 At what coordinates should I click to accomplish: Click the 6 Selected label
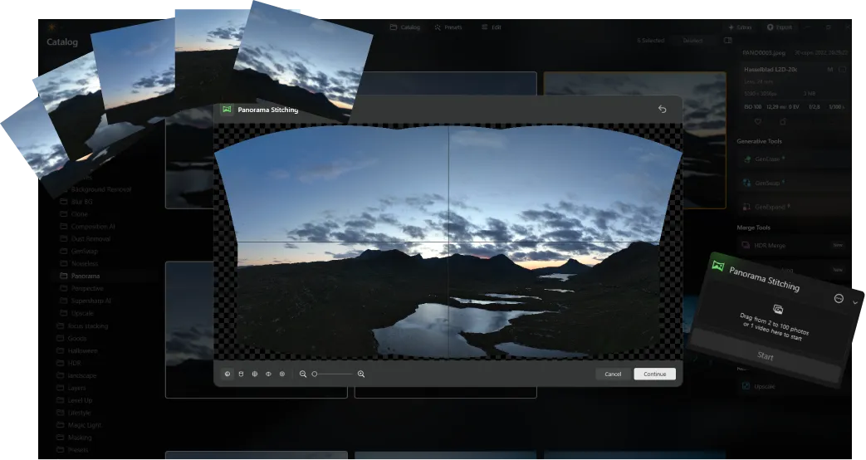pyautogui.click(x=651, y=41)
